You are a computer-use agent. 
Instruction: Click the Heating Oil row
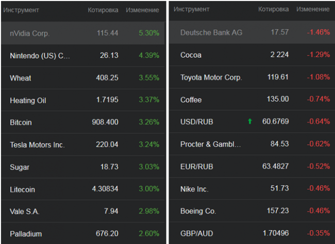click(28, 100)
